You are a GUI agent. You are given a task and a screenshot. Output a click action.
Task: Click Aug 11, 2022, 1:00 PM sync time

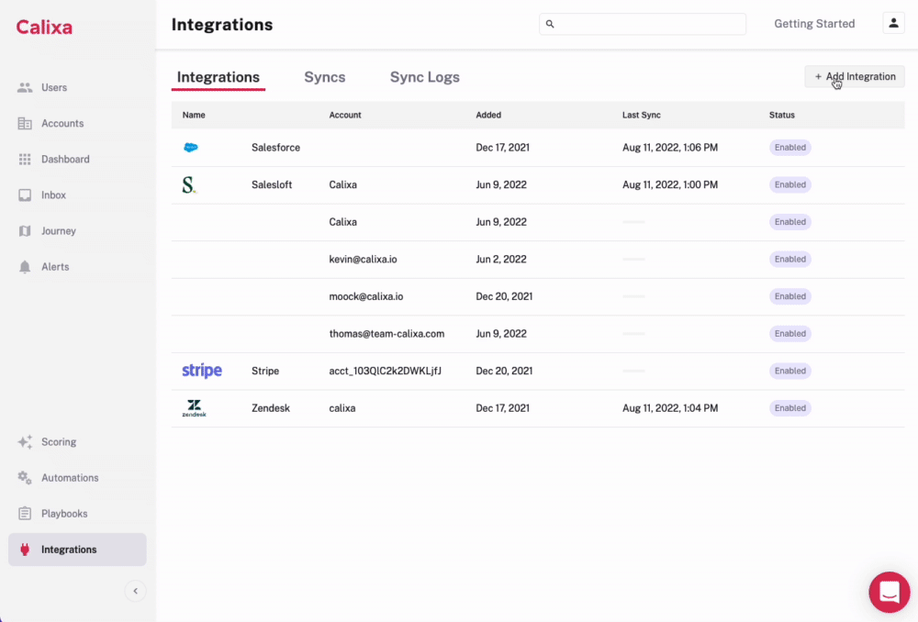(670, 185)
